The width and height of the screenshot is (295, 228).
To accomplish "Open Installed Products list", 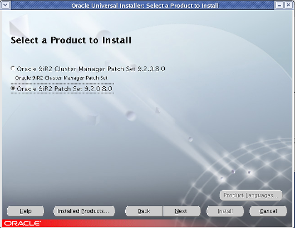I will (x=84, y=211).
